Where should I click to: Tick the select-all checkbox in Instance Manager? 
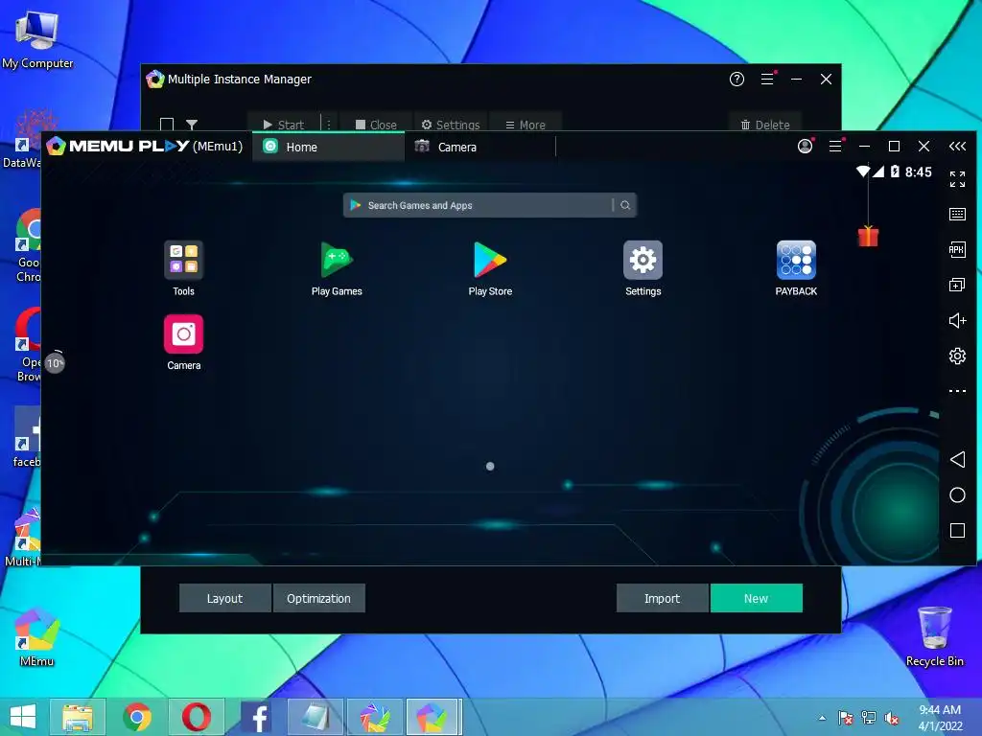(x=167, y=125)
